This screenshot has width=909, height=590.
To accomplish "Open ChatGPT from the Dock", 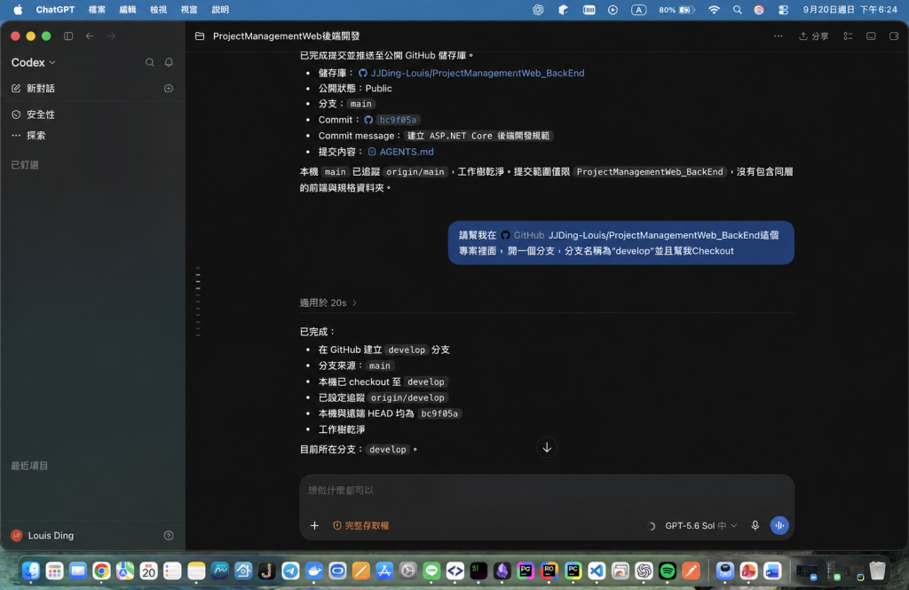I will 644,570.
